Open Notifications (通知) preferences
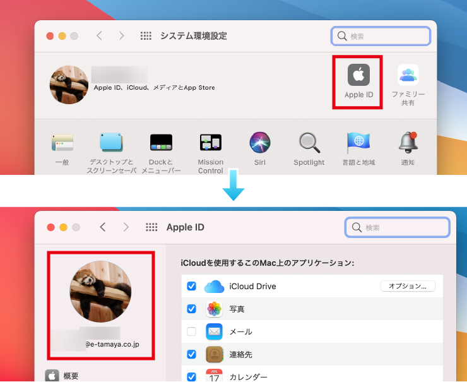This screenshot has width=467, height=382. [x=408, y=143]
